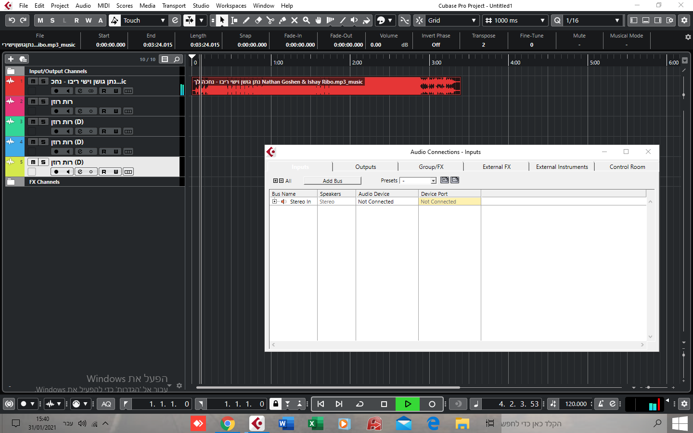693x433 pixels.
Task: Solo track number 5
Action: pos(43,162)
